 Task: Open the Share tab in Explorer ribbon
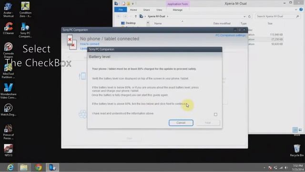pos(146,10)
